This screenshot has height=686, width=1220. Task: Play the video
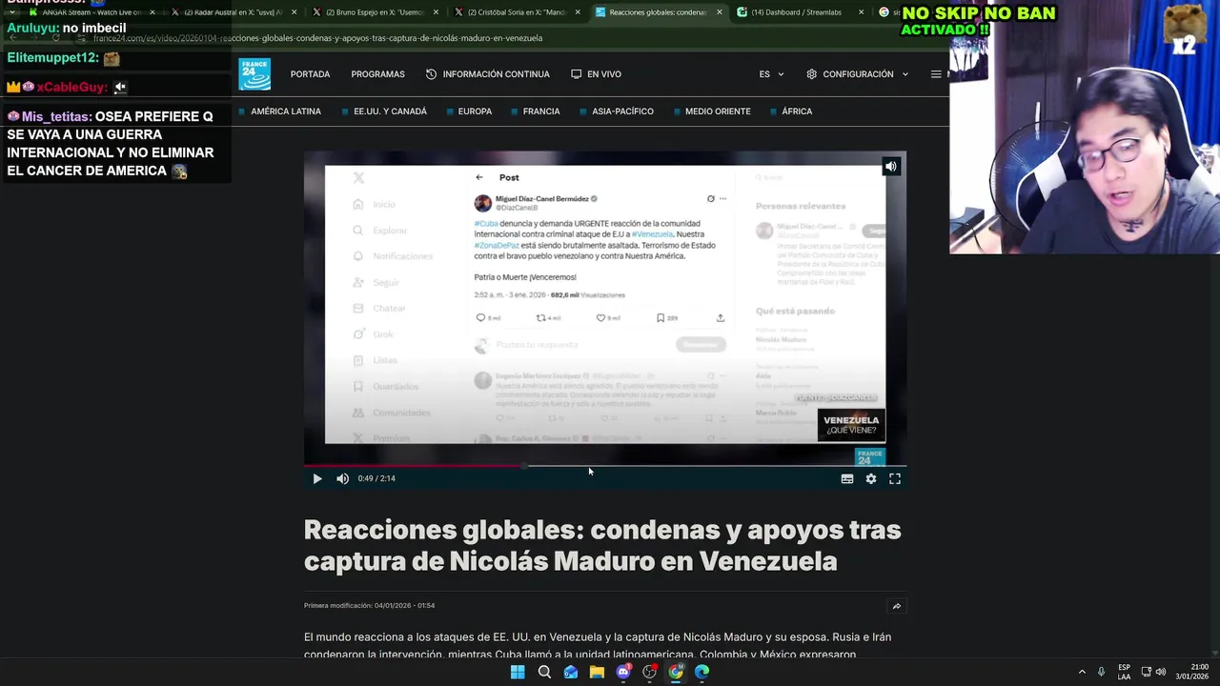pos(317,478)
